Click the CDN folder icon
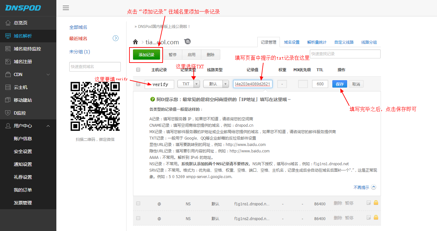The image size is (437, 231). click(8, 74)
